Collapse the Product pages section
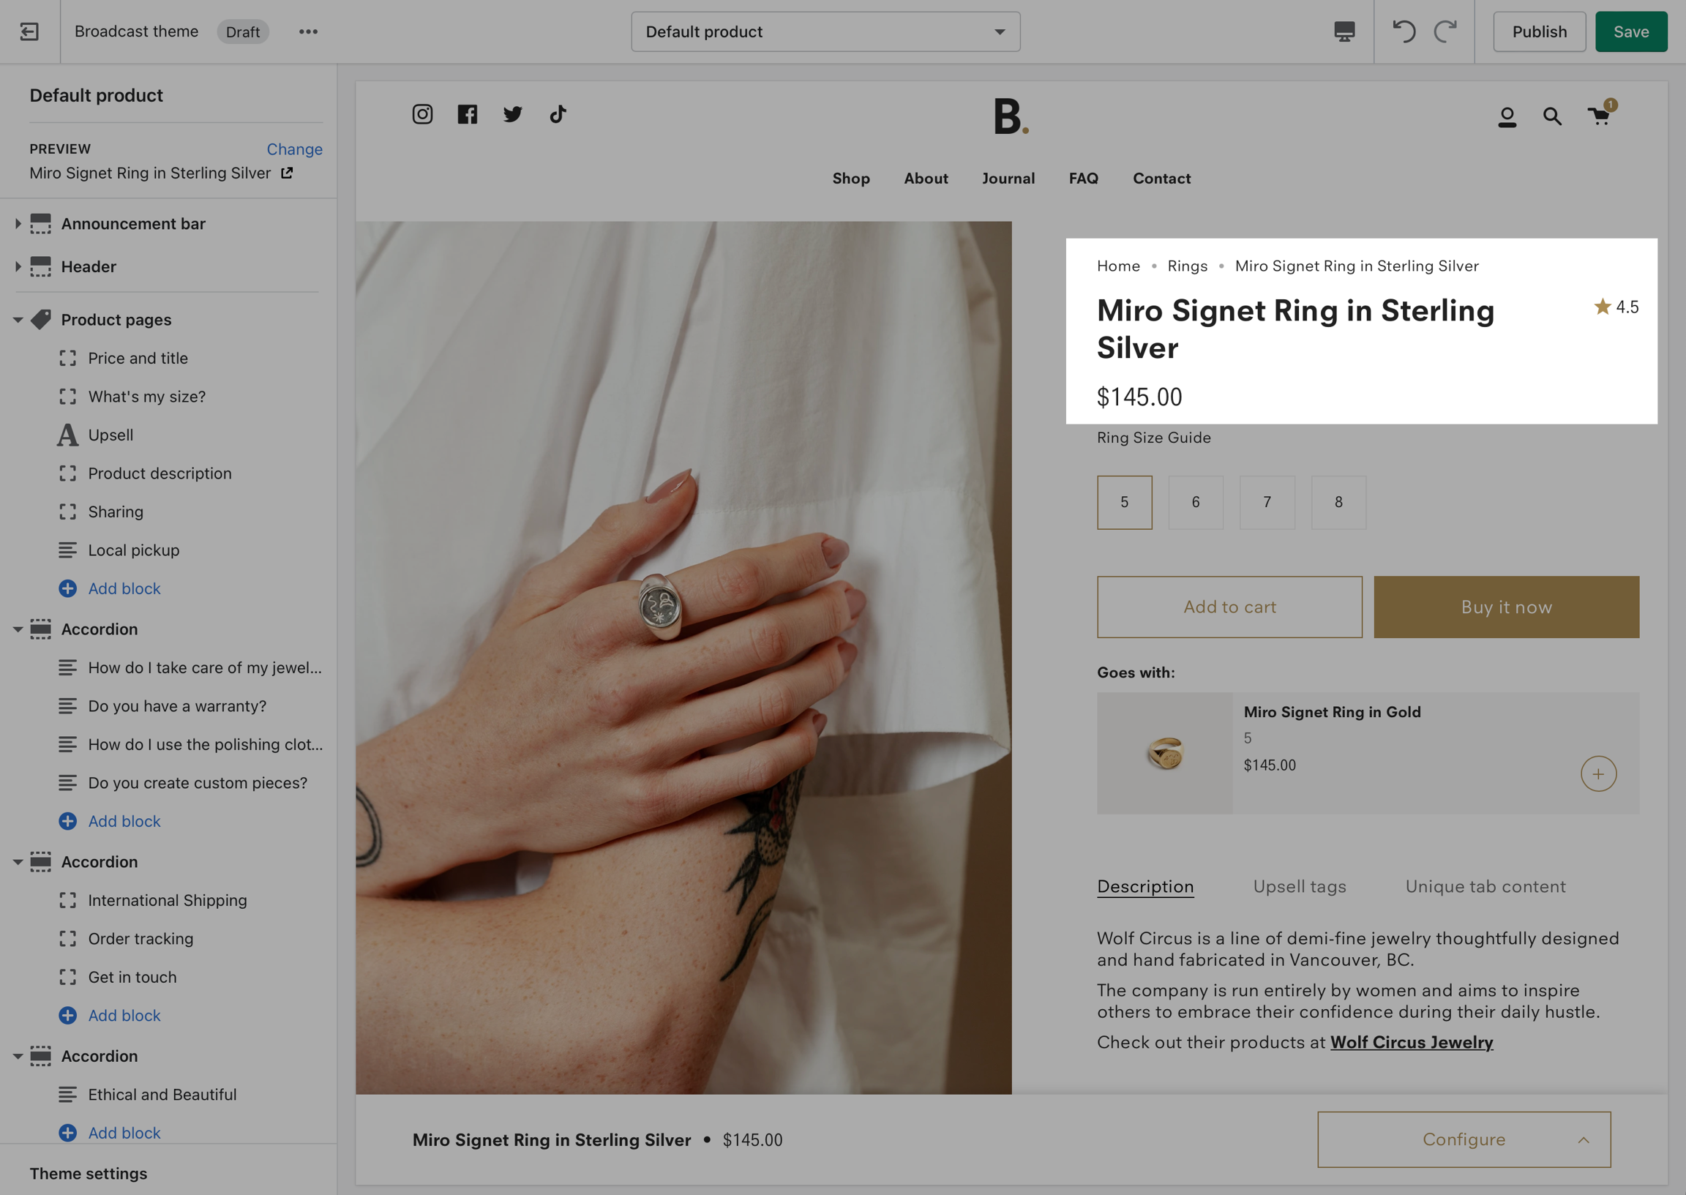This screenshot has width=1686, height=1195. click(18, 320)
